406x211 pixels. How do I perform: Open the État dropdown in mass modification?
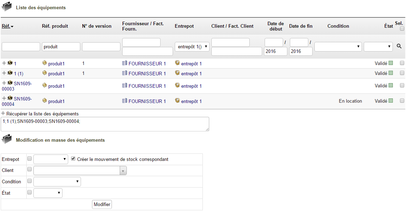pos(48,193)
